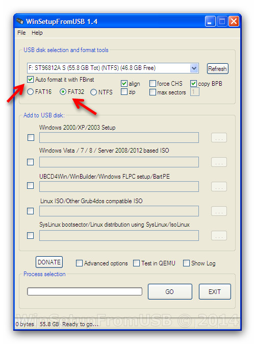Viewport: 255px width, 344px height.
Task: Open the USB disk selection dropdown
Action: coord(194,68)
